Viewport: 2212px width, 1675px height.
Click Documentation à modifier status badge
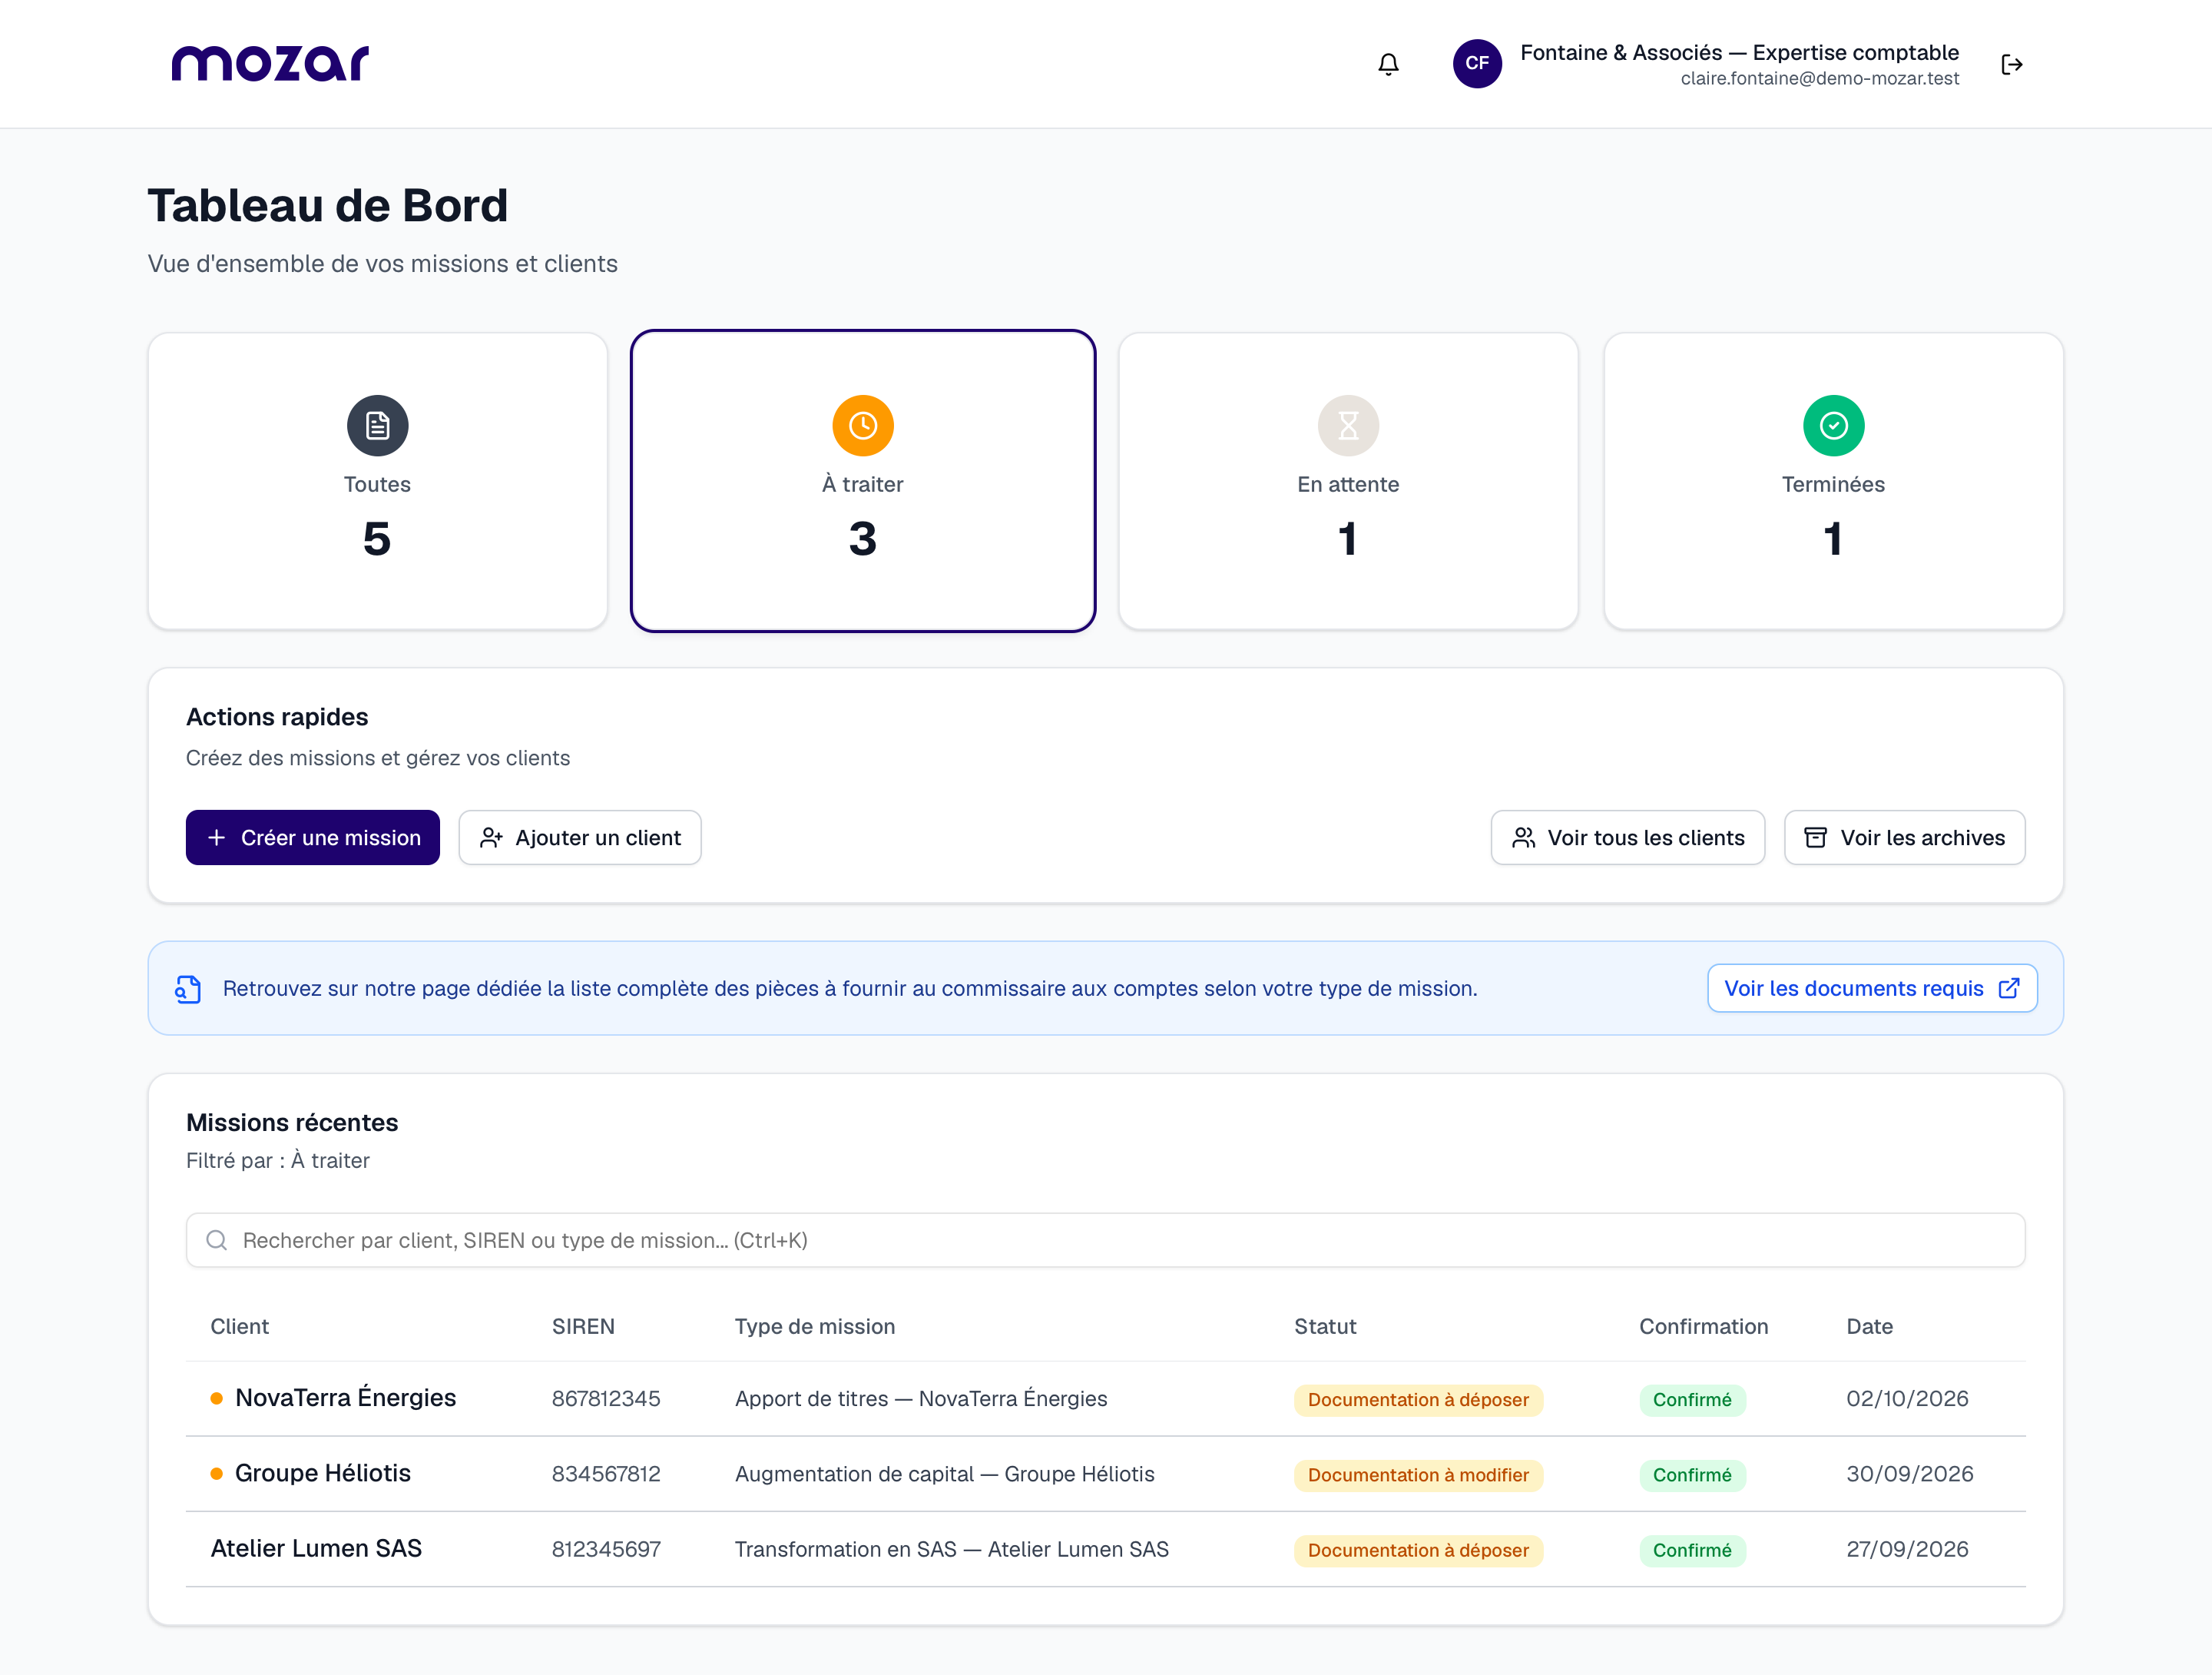click(1418, 1475)
